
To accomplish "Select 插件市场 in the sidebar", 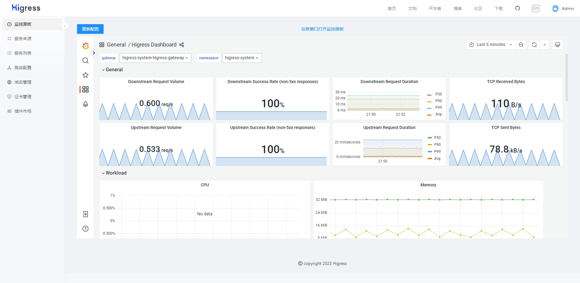I will tap(32, 111).
